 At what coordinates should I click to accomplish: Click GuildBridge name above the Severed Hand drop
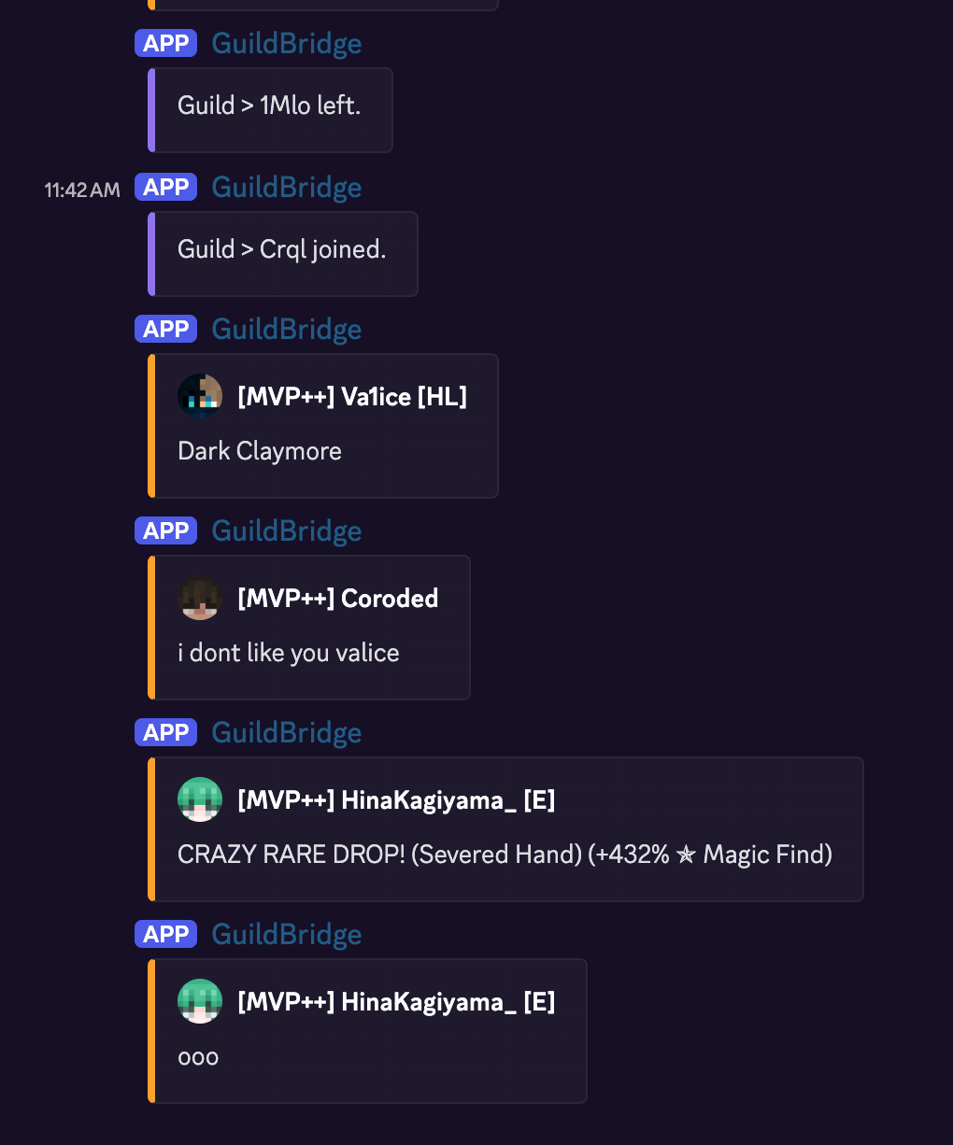[287, 733]
